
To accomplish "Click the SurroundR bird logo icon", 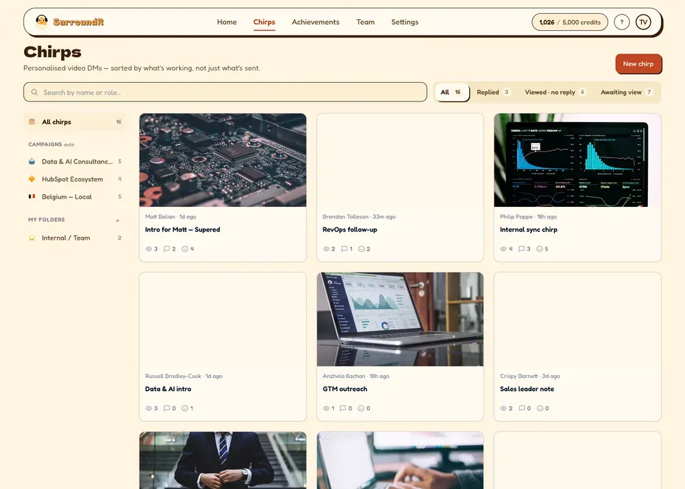I will coord(42,21).
